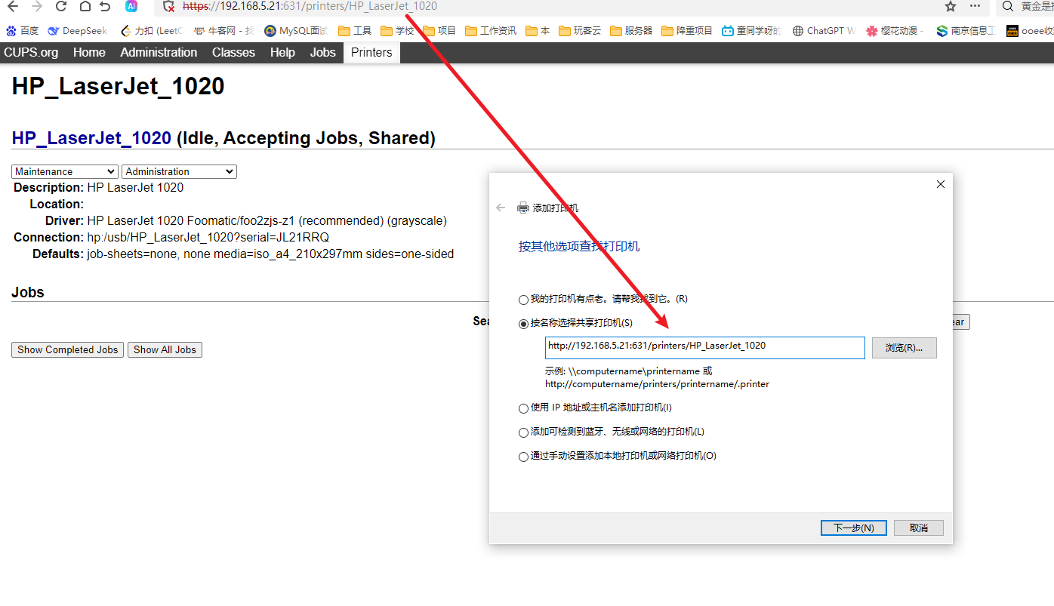Click the browser home icon
Viewport: 1054px width, 606px height.
(85, 6)
